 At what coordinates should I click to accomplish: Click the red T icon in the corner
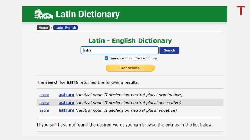point(241,11)
